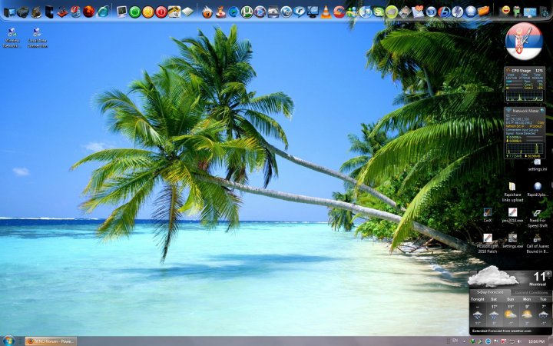Open settings.exe desktop shortcut
The height and width of the screenshot is (346, 553).
pyautogui.click(x=512, y=241)
